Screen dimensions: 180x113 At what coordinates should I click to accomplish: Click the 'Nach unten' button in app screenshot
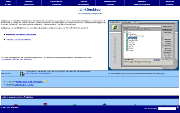(x=168, y=50)
